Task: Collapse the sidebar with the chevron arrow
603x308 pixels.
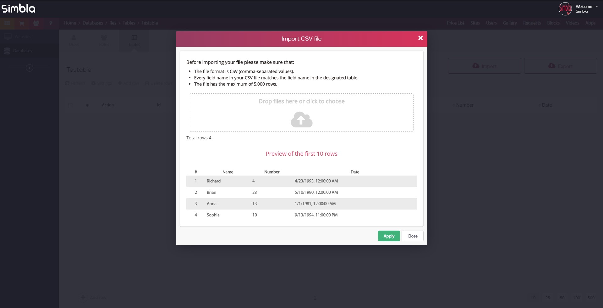Action: 30,68
